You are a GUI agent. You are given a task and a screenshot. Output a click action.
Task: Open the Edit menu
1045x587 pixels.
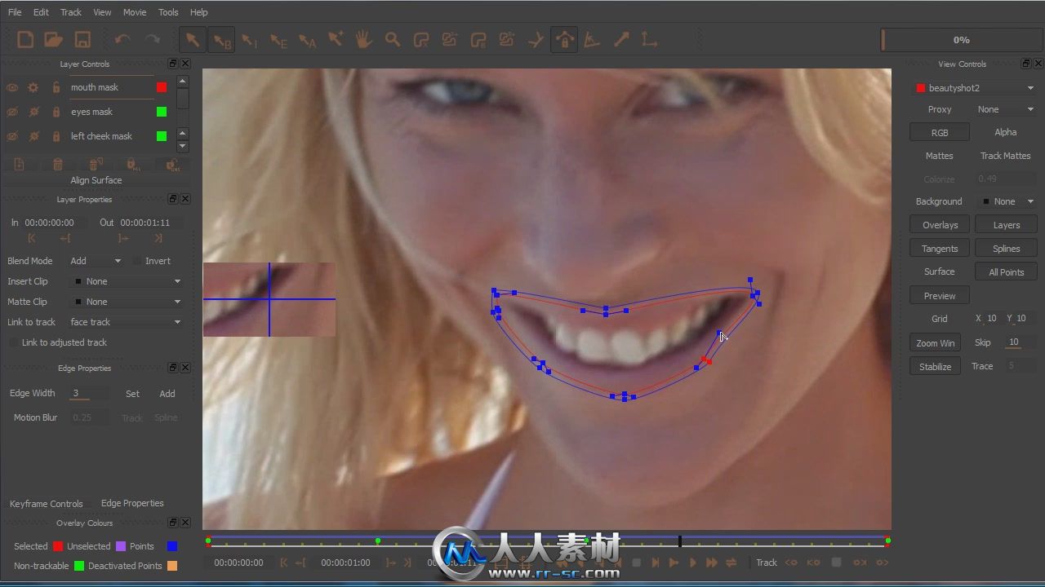(41, 12)
